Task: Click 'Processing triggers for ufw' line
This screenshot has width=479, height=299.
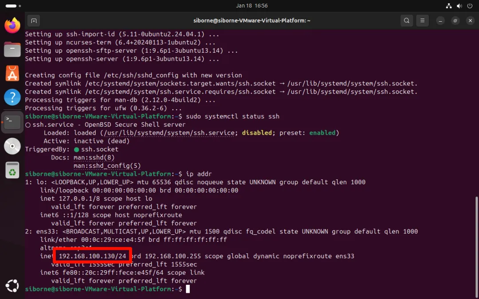Action: coord(103,109)
